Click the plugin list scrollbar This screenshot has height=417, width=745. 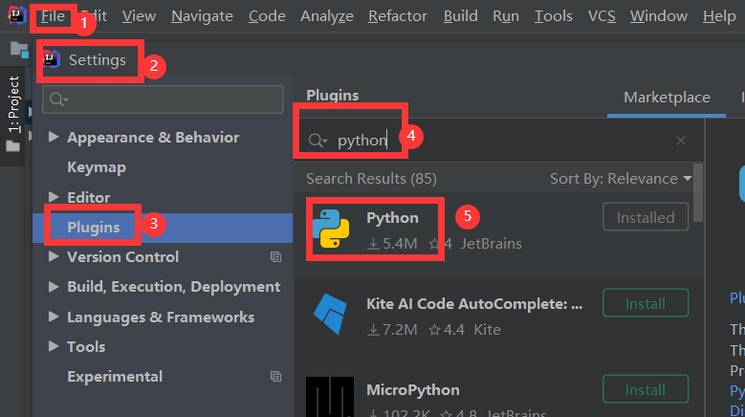698,192
